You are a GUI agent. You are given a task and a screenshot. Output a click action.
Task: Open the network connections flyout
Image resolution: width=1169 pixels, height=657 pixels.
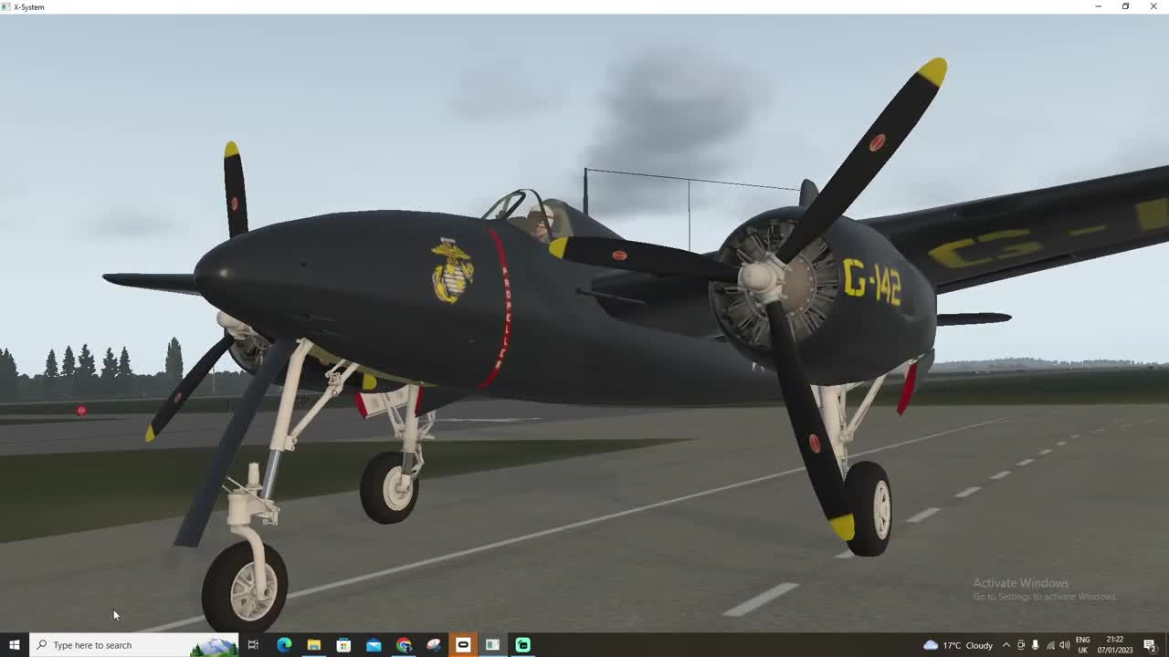tap(1050, 645)
